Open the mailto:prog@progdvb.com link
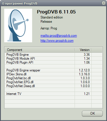 (59, 36)
